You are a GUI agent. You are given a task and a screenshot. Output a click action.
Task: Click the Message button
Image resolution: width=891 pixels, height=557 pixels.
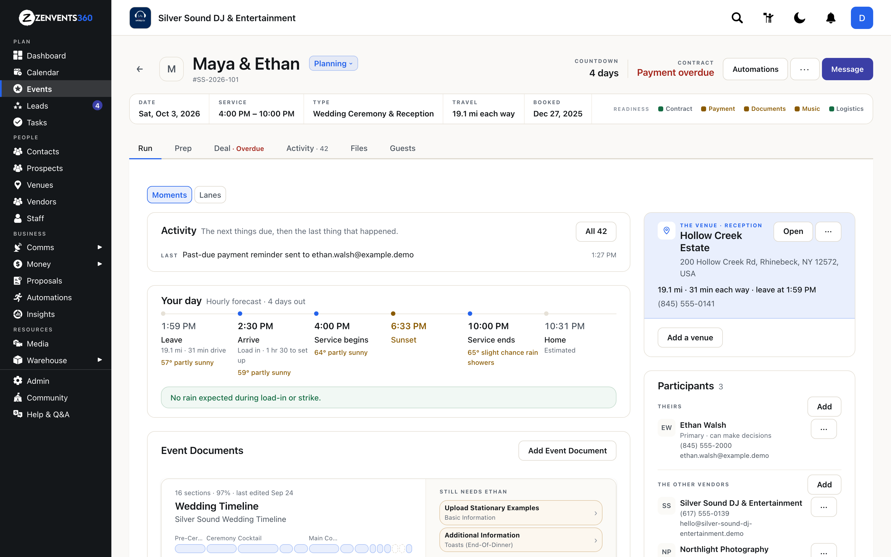coord(847,69)
